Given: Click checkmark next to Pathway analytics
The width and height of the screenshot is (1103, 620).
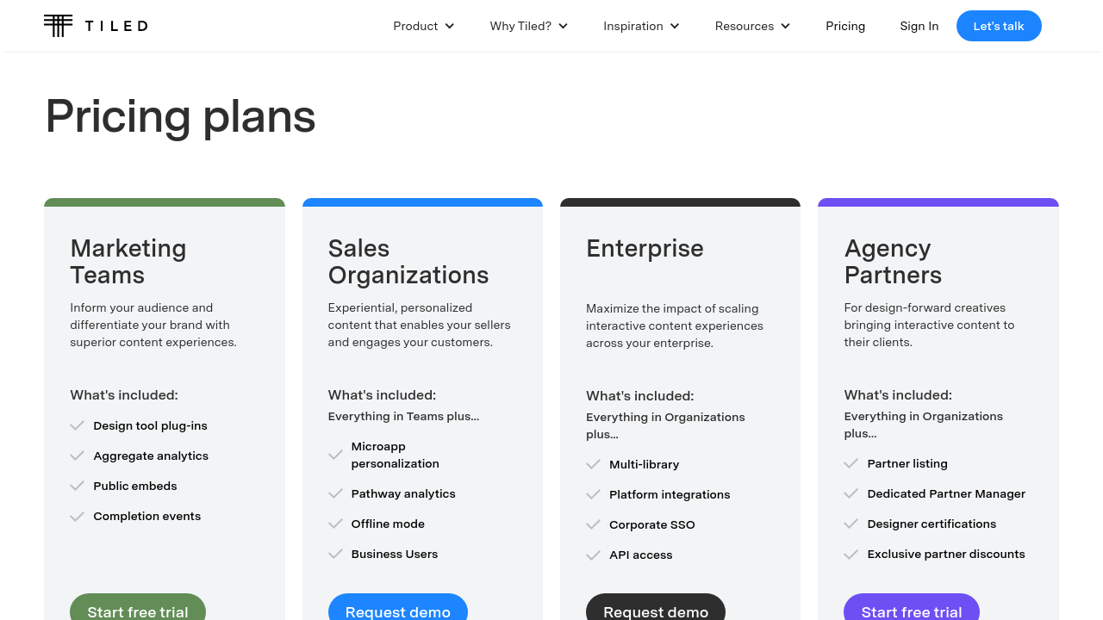Looking at the screenshot, I should point(336,493).
